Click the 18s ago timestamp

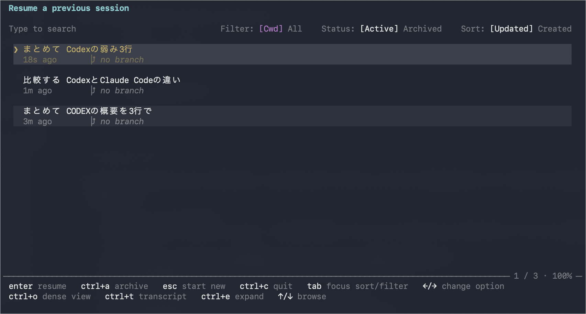40,60
